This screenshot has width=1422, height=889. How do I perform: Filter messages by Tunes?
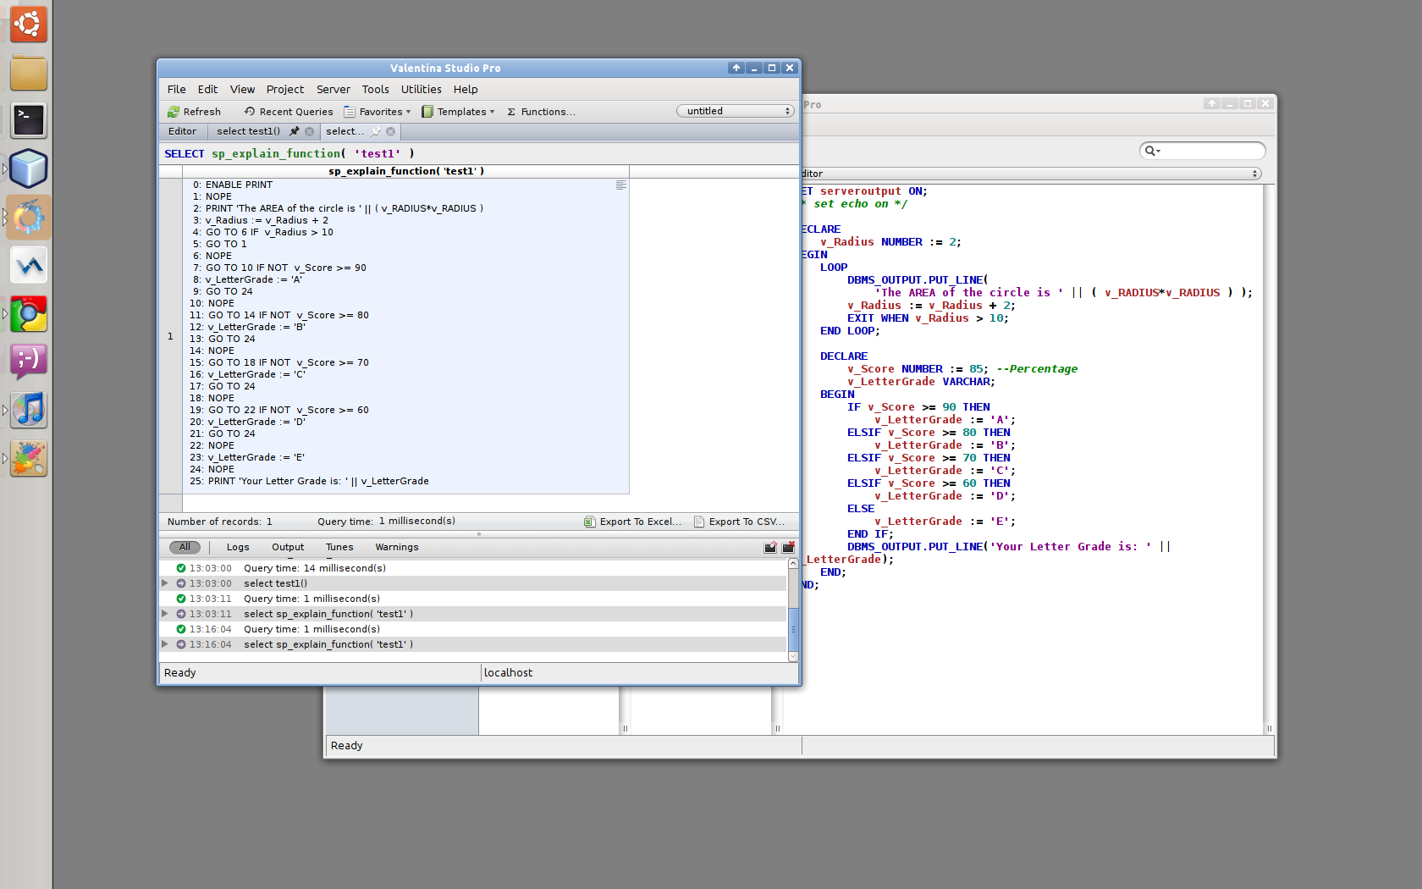339,547
